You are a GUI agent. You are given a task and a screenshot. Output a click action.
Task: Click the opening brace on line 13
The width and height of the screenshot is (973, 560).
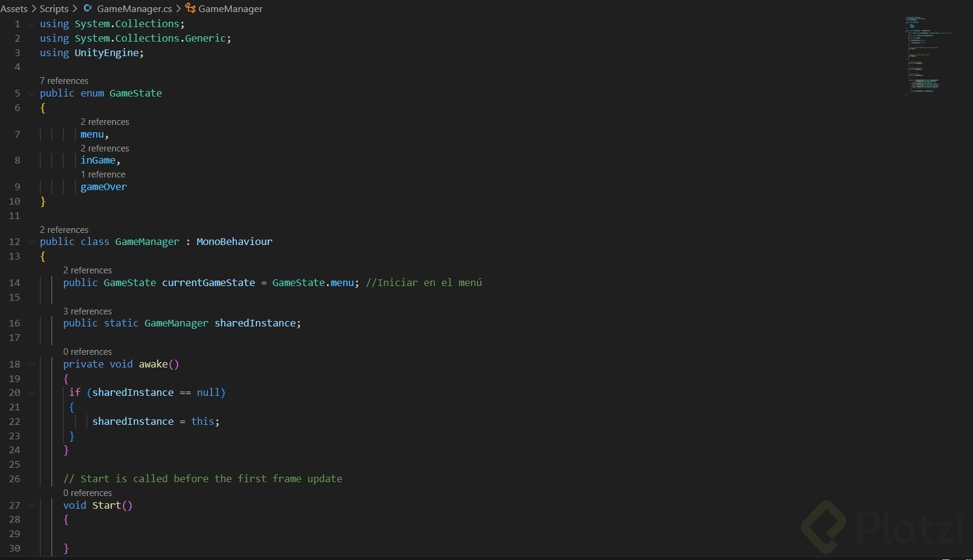click(43, 256)
